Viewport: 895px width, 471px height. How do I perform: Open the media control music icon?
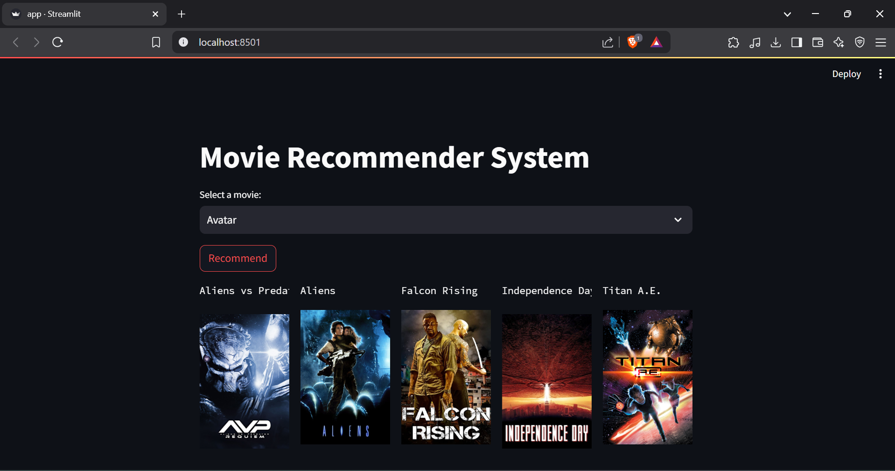(755, 42)
